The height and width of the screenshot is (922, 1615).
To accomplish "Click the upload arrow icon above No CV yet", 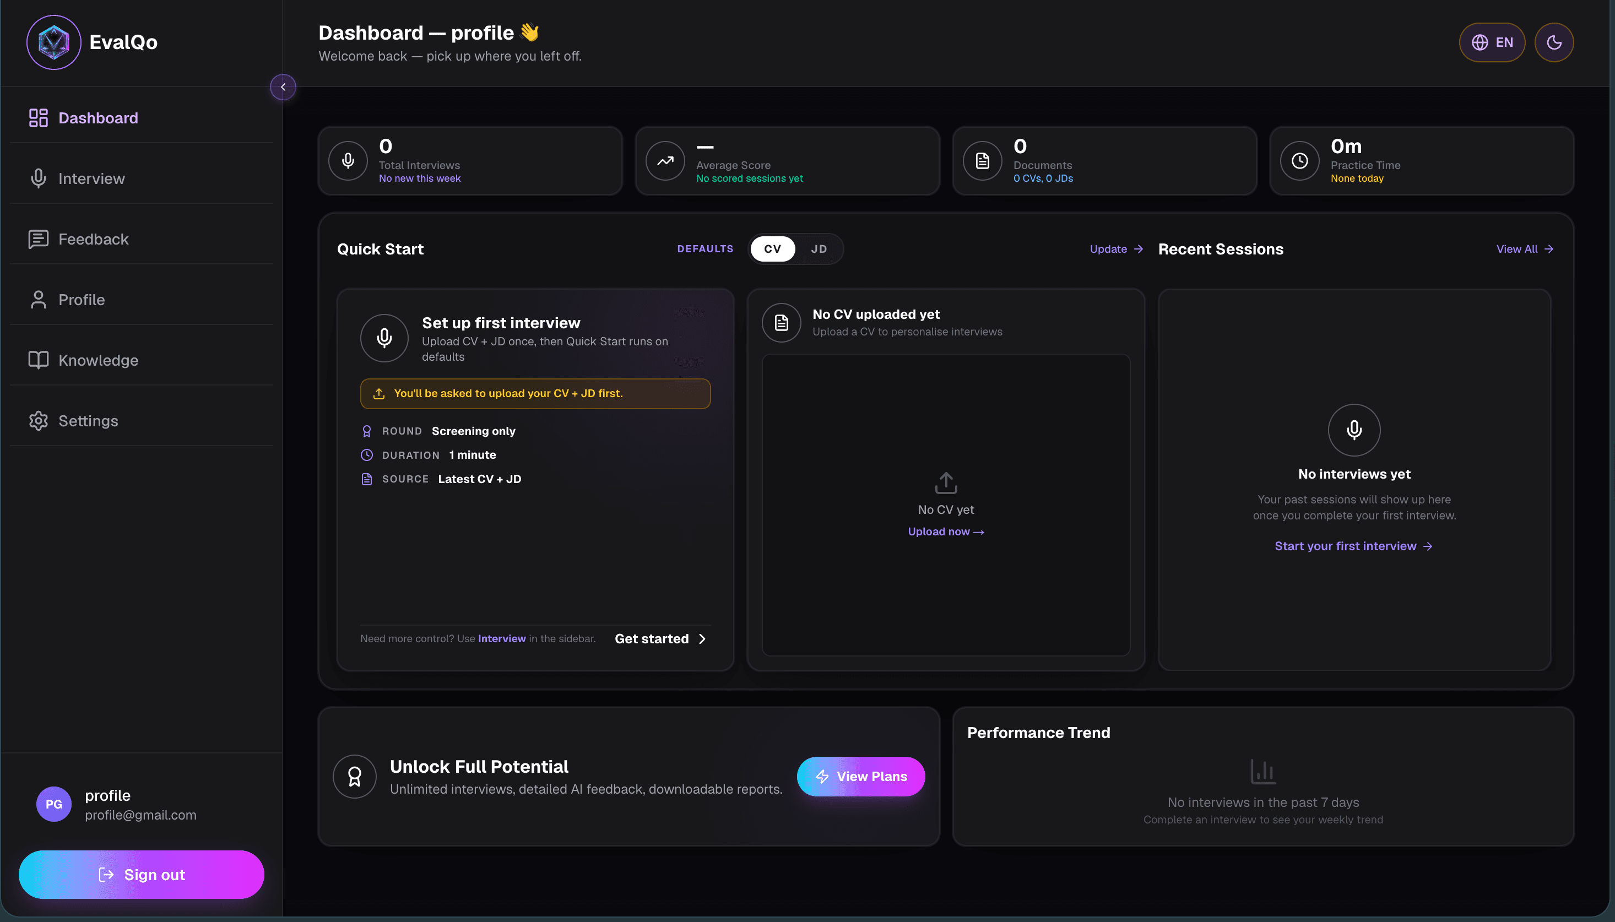I will click(946, 482).
